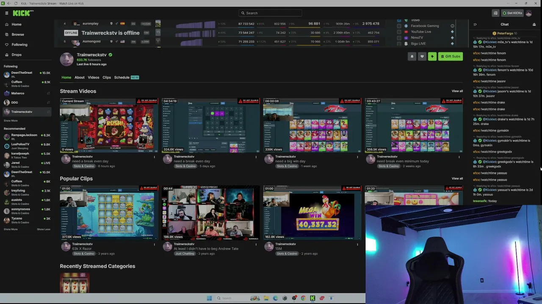Play the 15M Mega Win clip
The height and width of the screenshot is (304, 542).
coord(312,213)
